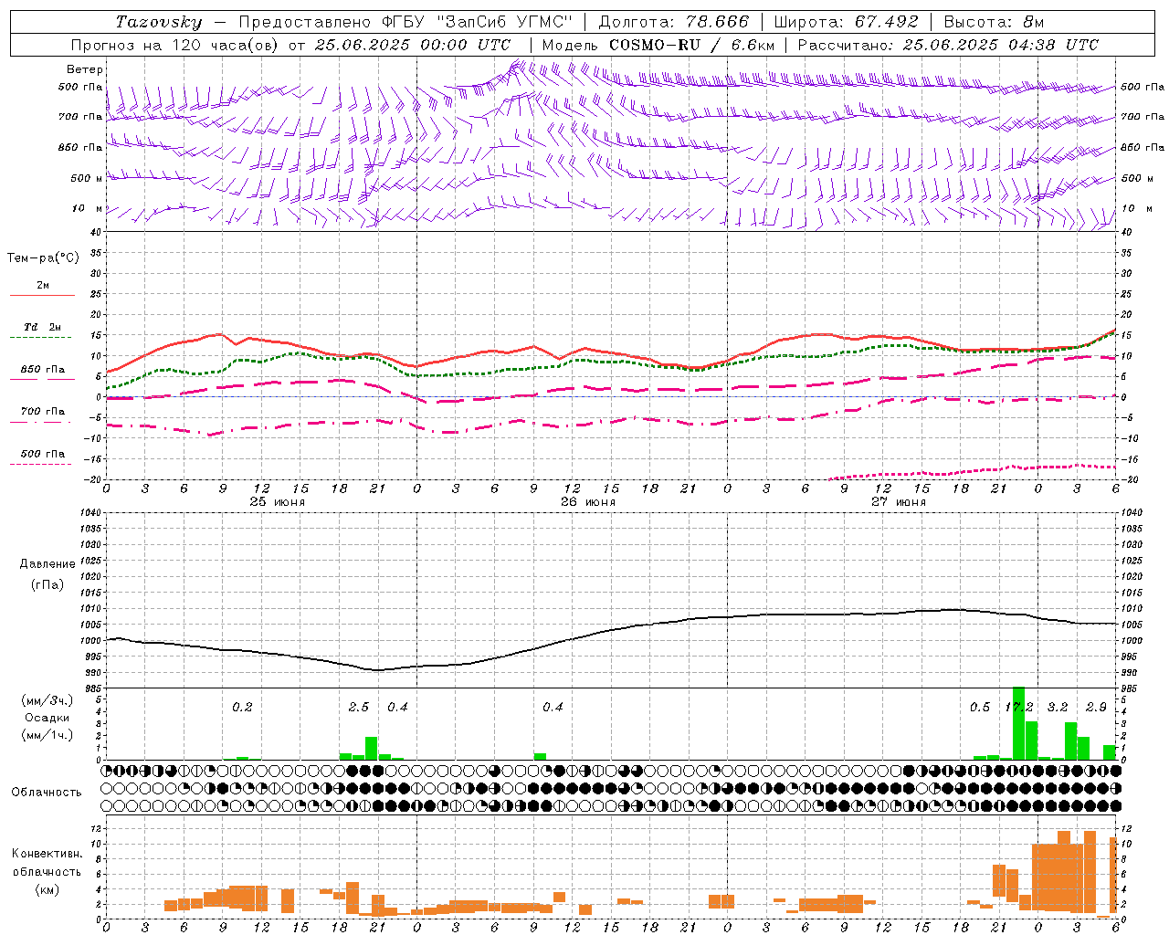
Task: Click the 3.2 precipitation value
Action: point(1058,708)
